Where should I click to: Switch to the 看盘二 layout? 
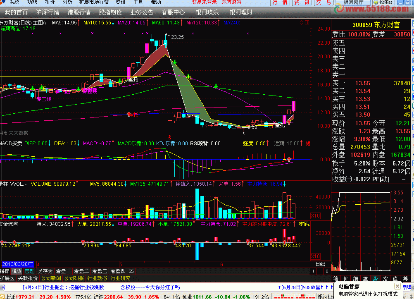81,271
